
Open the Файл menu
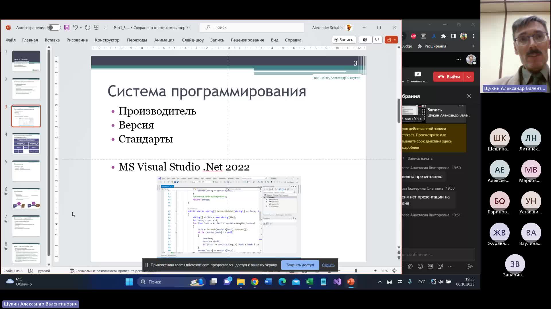coord(11,40)
